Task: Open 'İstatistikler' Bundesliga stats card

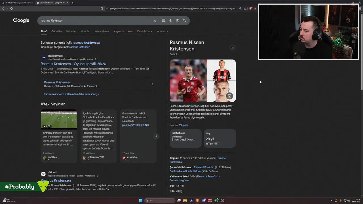Action: 186,139
